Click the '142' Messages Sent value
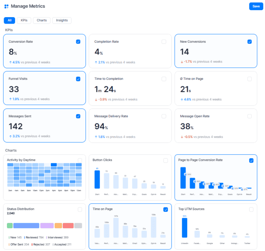The image size is (265, 251). [15, 126]
